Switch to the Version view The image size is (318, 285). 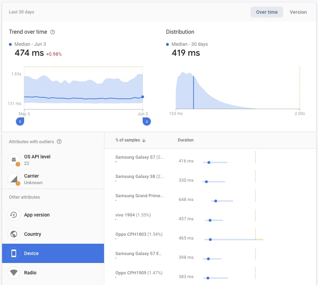[x=298, y=12]
